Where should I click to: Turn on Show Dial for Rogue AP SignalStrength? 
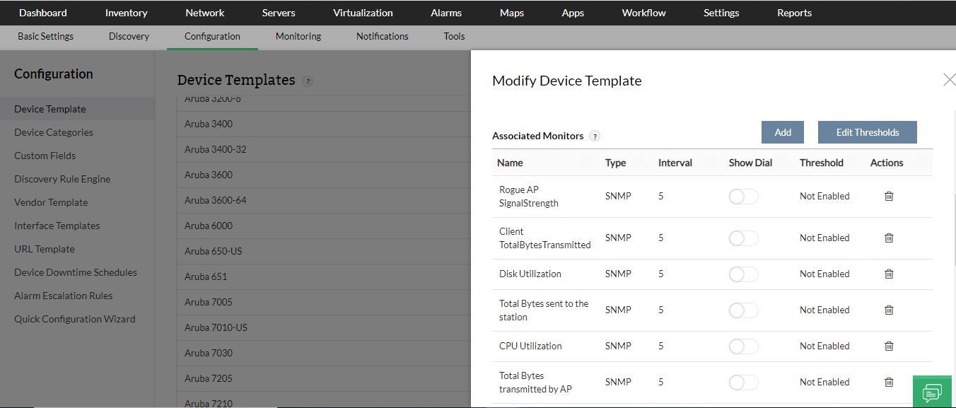[743, 197]
